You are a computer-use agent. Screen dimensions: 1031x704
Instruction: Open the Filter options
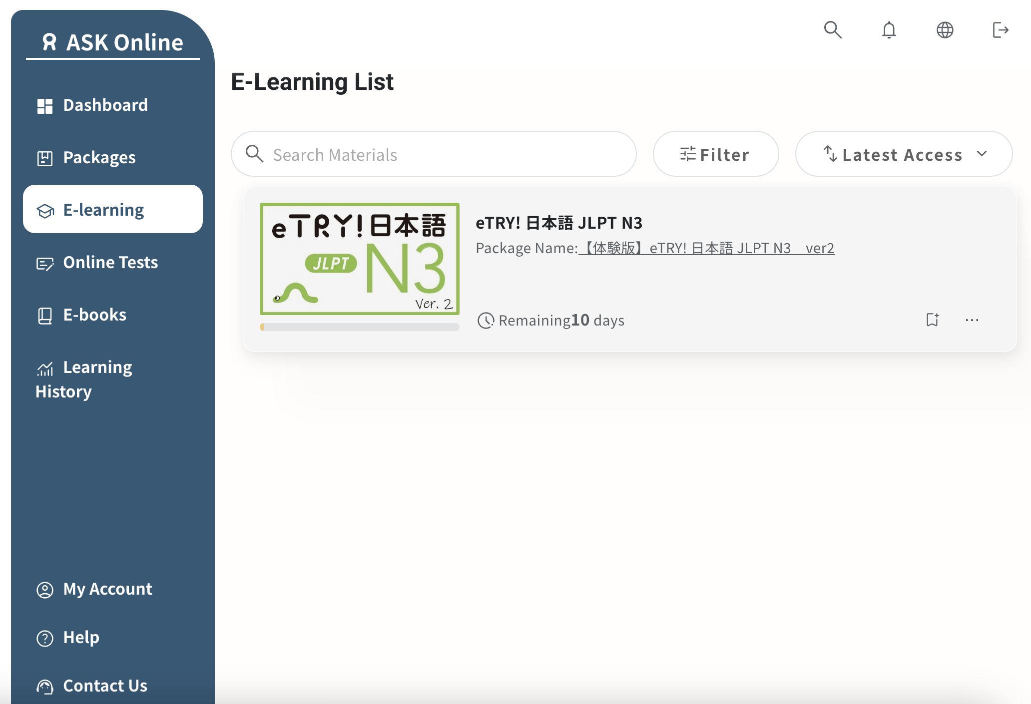pyautogui.click(x=715, y=154)
